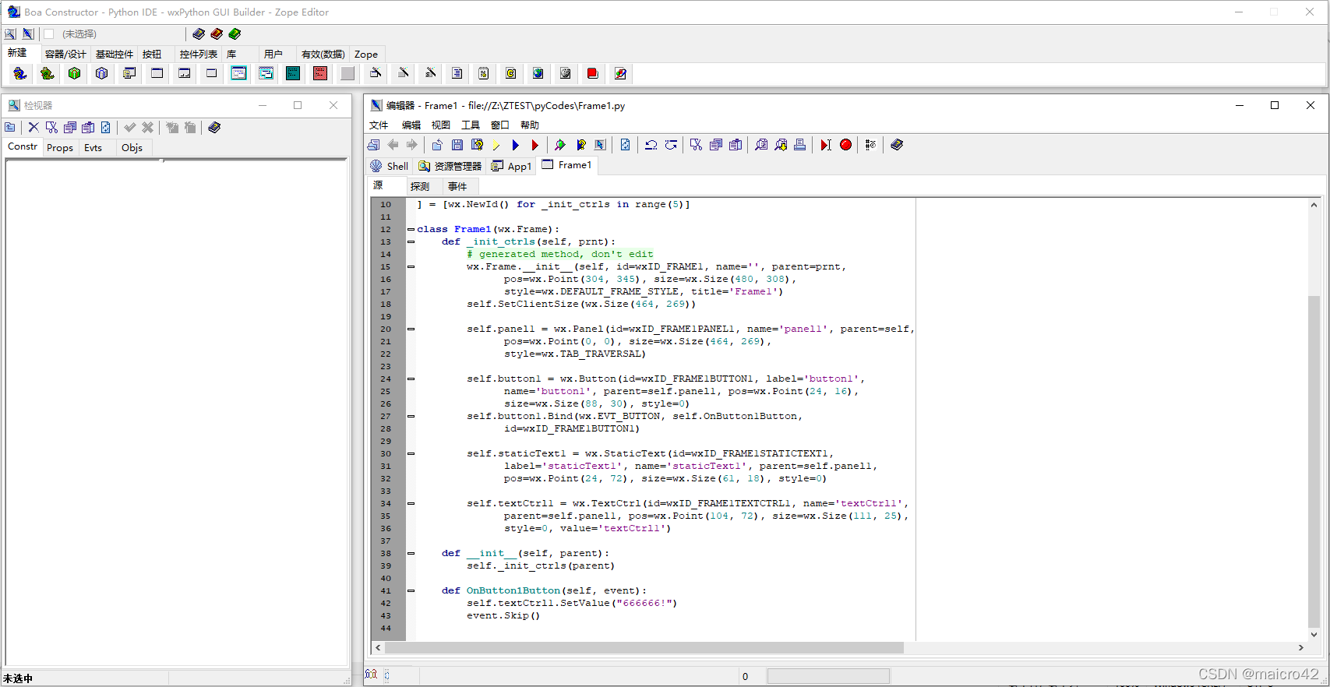Collapse the self.panel1 fold at line 20
This screenshot has height=687, width=1330.
pyautogui.click(x=411, y=329)
